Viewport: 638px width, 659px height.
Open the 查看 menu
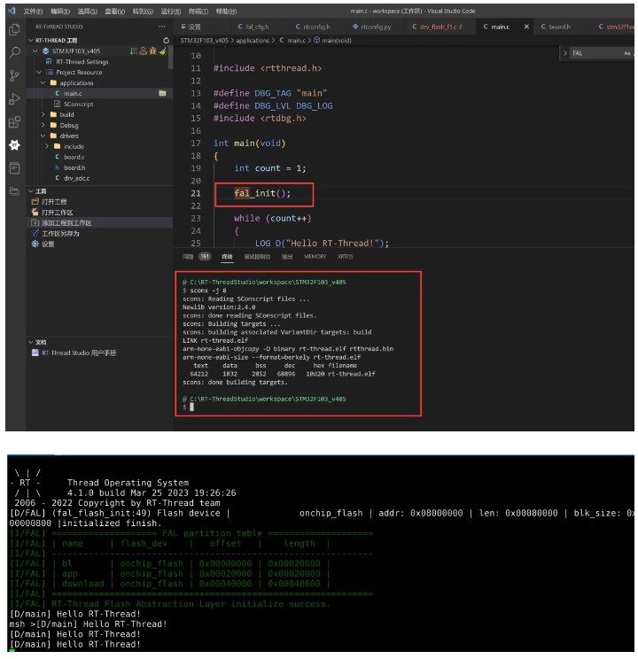click(115, 11)
